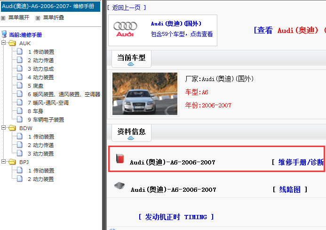Click page icon for 3 动力总成
The width and height of the screenshot is (326, 230).
click(20, 68)
